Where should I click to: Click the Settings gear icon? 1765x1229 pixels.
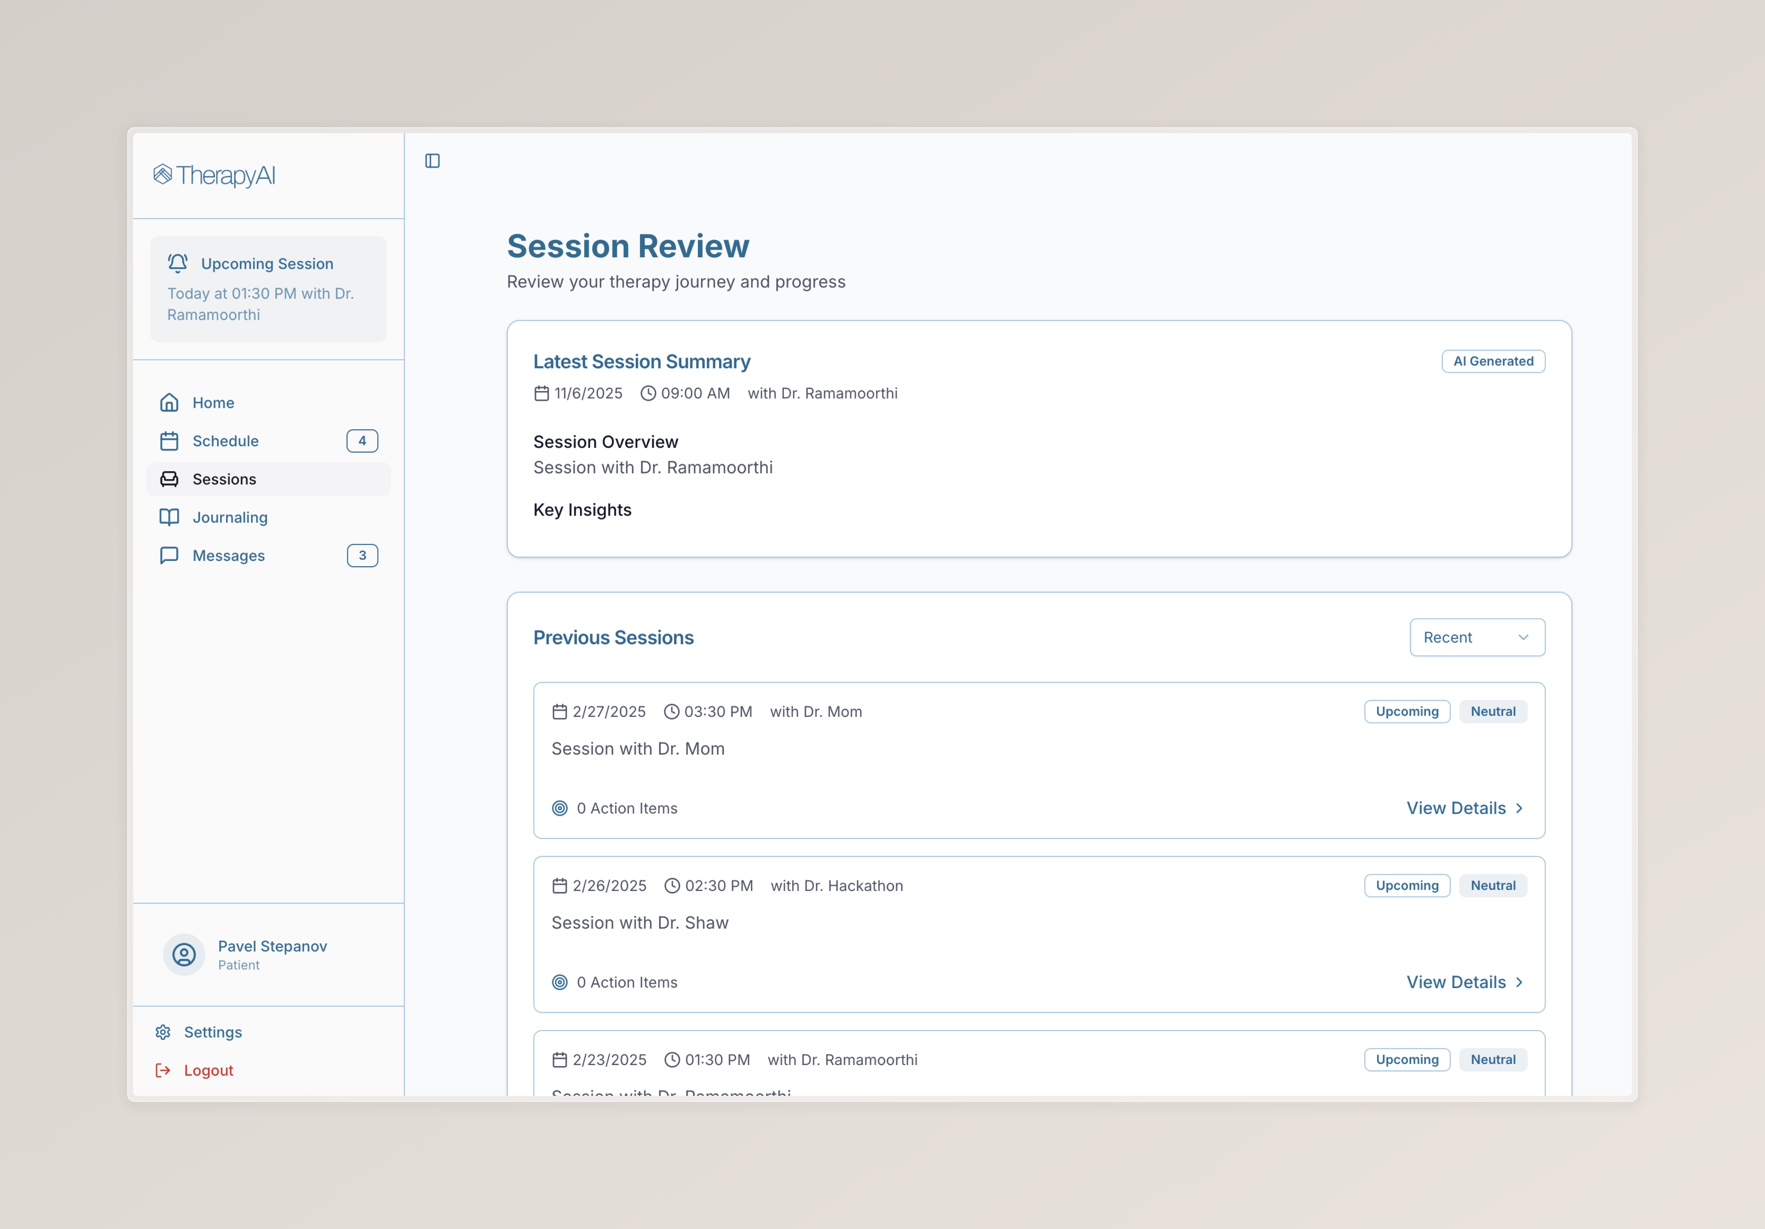(163, 1032)
